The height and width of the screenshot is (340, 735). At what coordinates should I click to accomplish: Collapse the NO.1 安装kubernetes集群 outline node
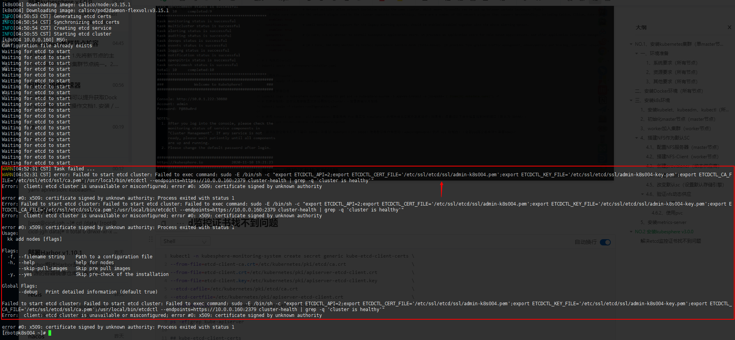tap(631, 44)
